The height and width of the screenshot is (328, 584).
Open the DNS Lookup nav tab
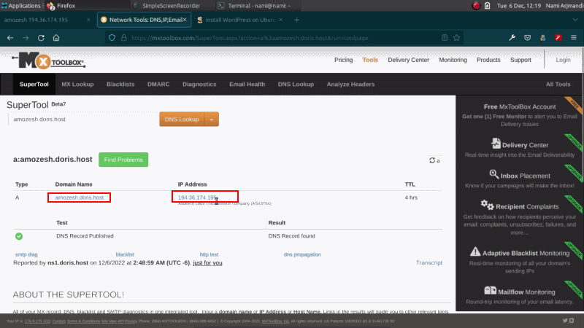(296, 84)
